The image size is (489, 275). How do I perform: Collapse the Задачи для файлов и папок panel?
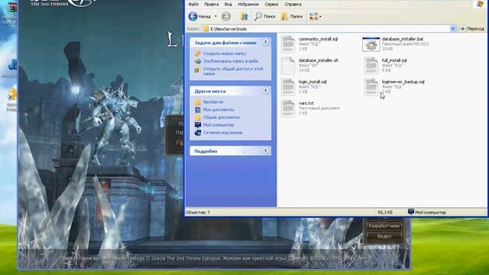(265, 42)
